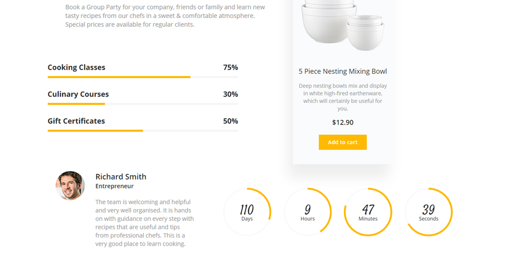510x264 pixels.
Task: Click the Seconds countdown circle
Action: point(429,212)
